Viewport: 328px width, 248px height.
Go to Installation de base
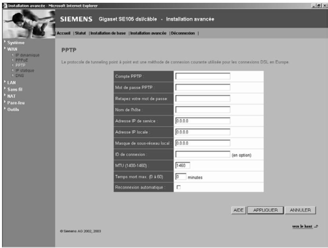point(108,33)
